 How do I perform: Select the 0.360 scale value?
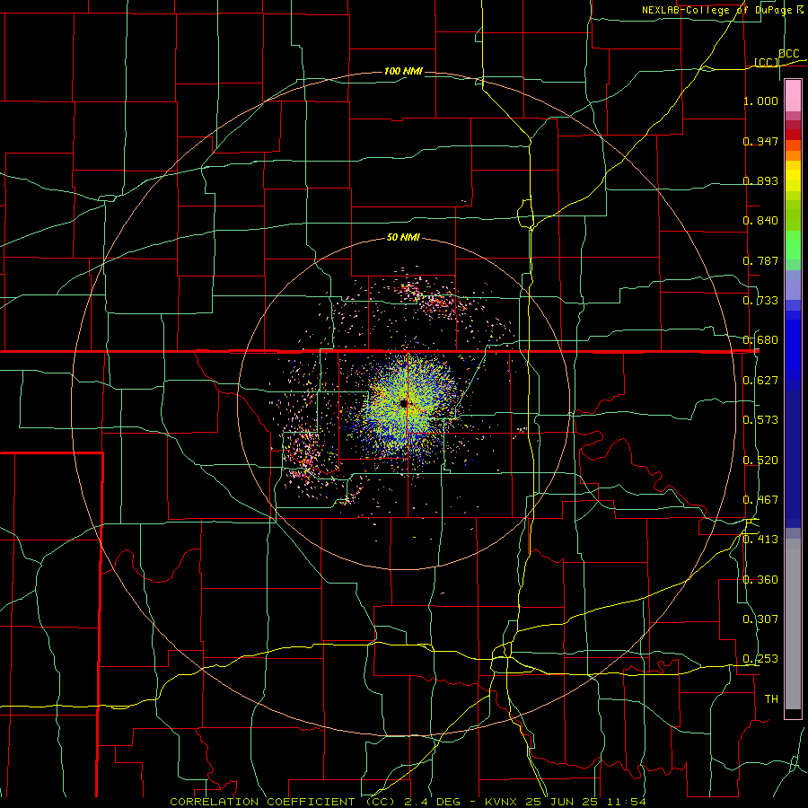click(x=760, y=580)
